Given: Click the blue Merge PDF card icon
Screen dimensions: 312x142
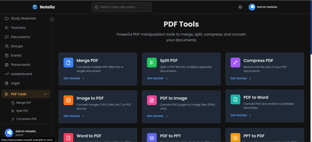Looking at the screenshot, I should point(68,63).
